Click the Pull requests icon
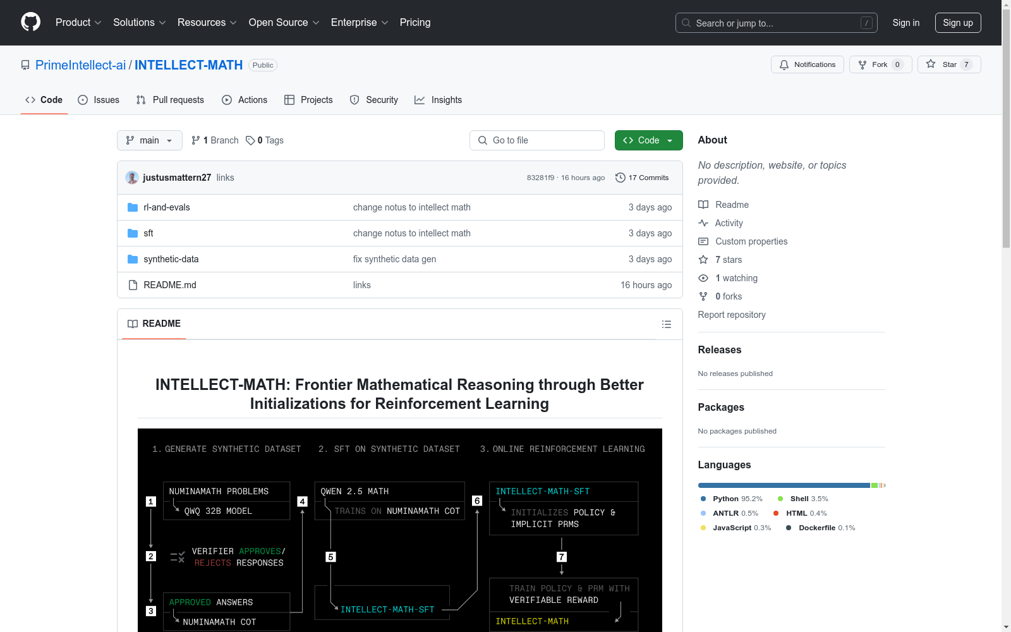 [141, 100]
